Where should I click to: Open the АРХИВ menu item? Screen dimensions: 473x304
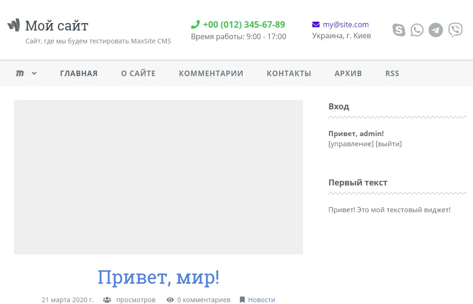click(348, 73)
